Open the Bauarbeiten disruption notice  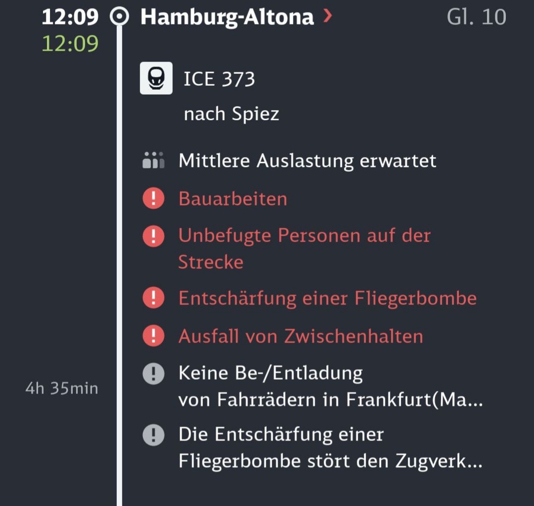click(x=233, y=199)
